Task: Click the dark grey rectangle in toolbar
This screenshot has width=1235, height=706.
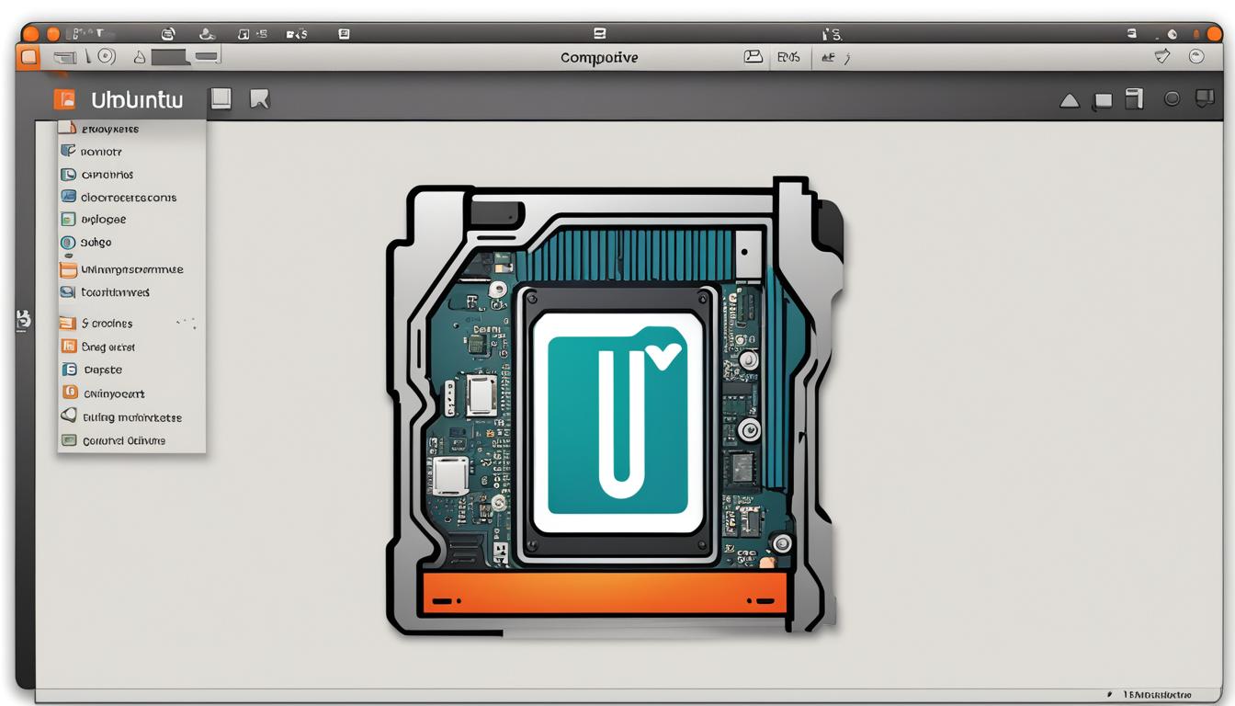Action: tap(170, 57)
